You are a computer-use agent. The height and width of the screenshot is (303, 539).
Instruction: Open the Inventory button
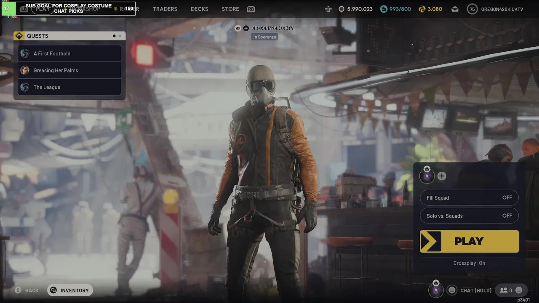(70, 290)
